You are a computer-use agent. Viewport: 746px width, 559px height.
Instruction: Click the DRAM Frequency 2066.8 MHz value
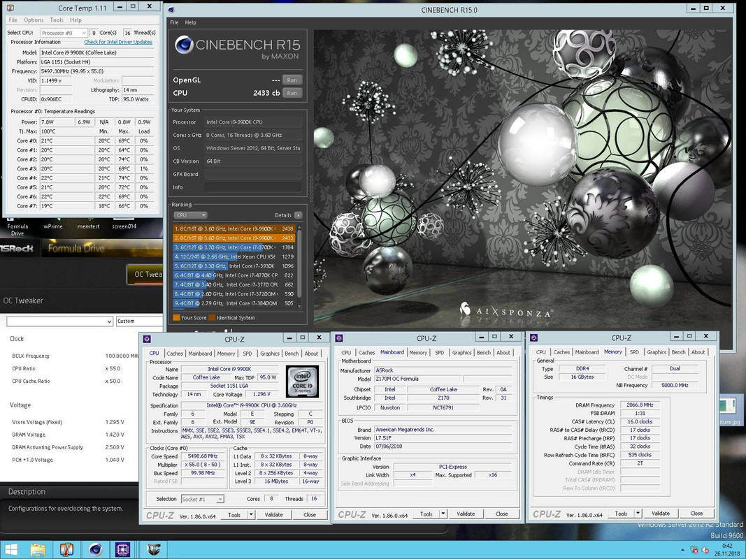tap(640, 405)
